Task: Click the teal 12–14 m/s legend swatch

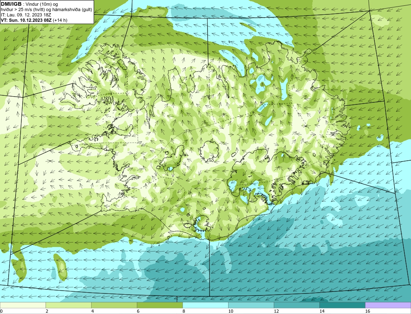Action: (296, 305)
